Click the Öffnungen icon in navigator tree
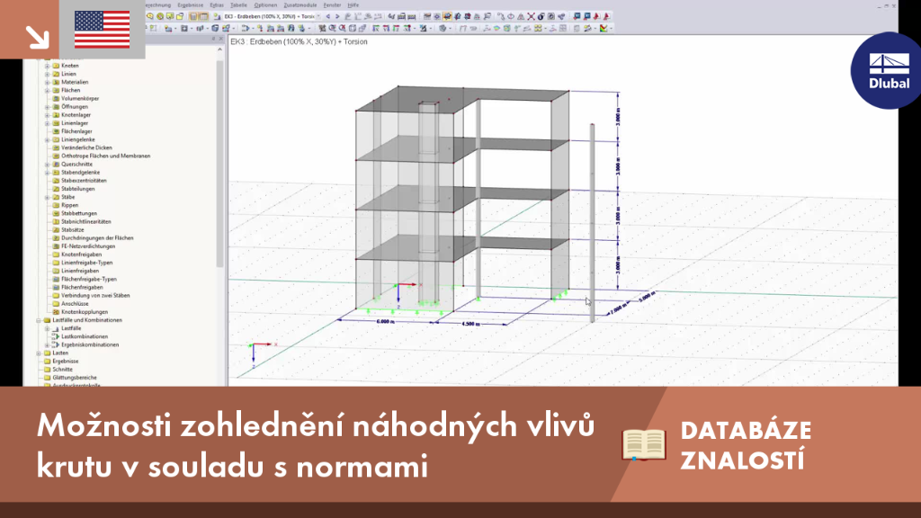 [x=57, y=107]
